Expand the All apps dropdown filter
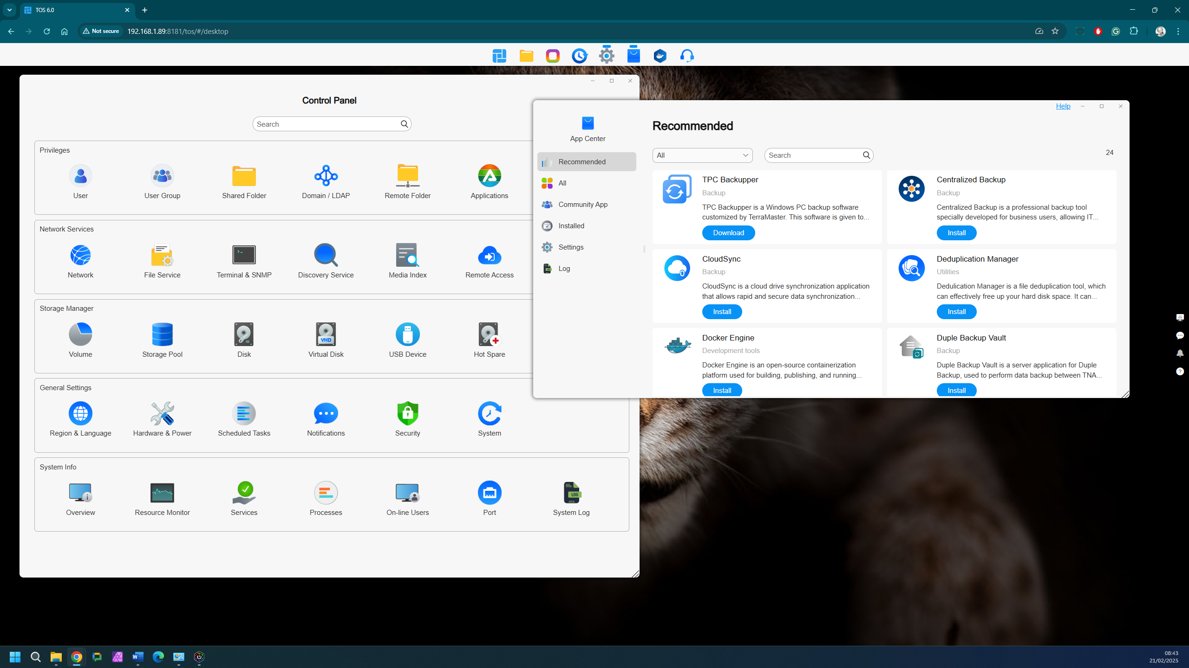 coord(702,155)
